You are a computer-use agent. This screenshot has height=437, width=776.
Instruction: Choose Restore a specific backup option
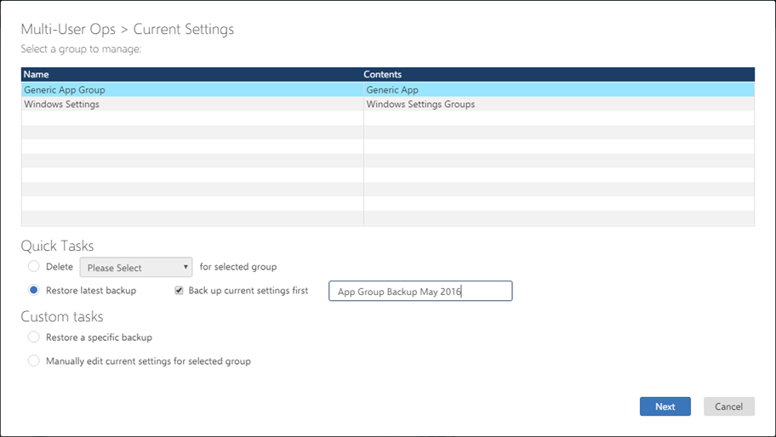pos(34,338)
